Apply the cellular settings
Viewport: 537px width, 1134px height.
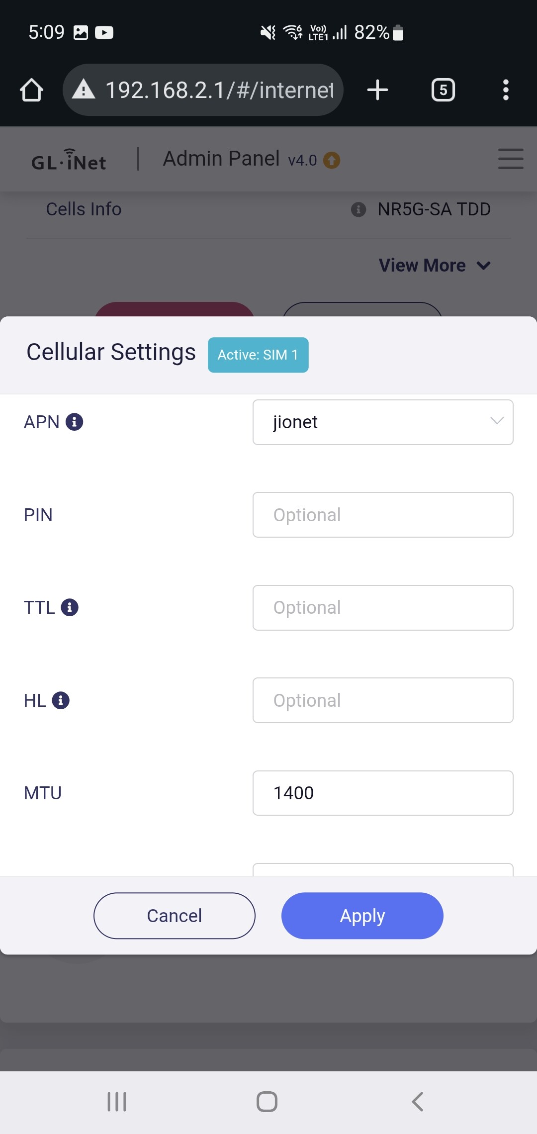click(x=362, y=916)
